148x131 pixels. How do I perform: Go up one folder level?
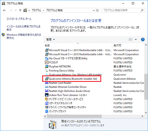point(20,10)
